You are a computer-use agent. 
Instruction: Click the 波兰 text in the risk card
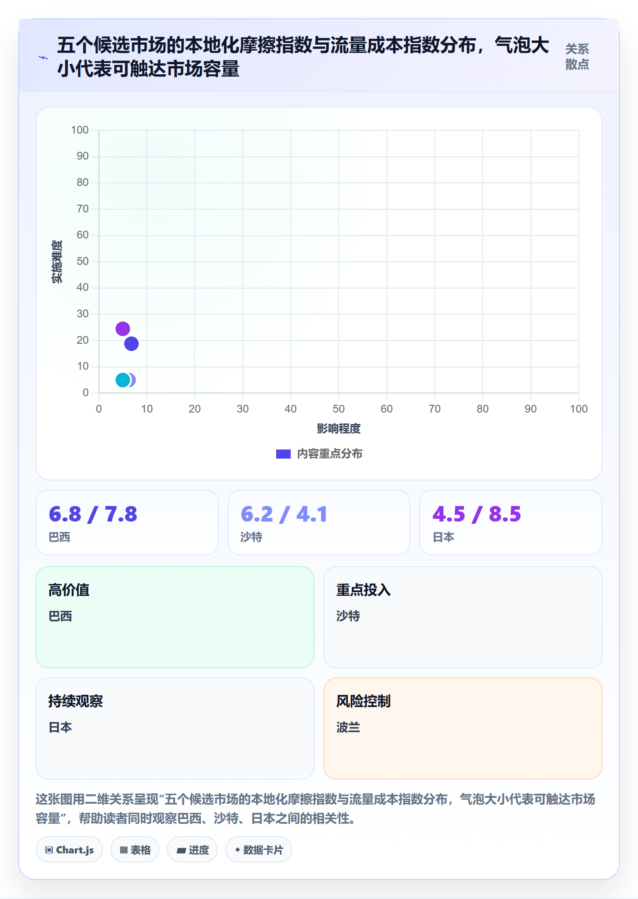pos(348,727)
